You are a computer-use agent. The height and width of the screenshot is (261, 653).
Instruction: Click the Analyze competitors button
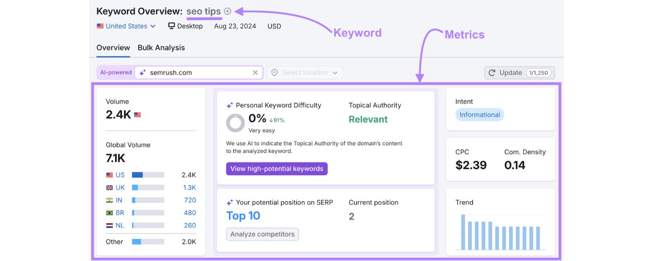(262, 234)
